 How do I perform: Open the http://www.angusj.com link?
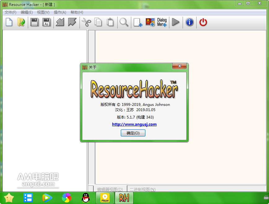point(134,124)
